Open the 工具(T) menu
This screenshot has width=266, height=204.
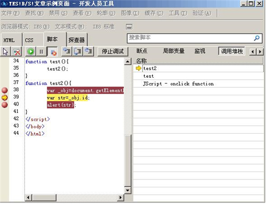point(178,13)
